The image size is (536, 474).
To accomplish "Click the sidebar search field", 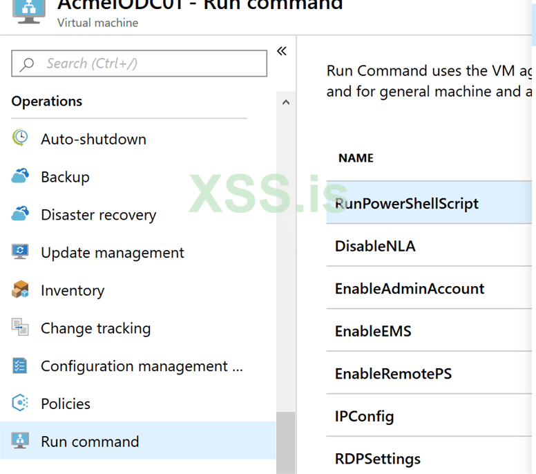I will pos(140,64).
